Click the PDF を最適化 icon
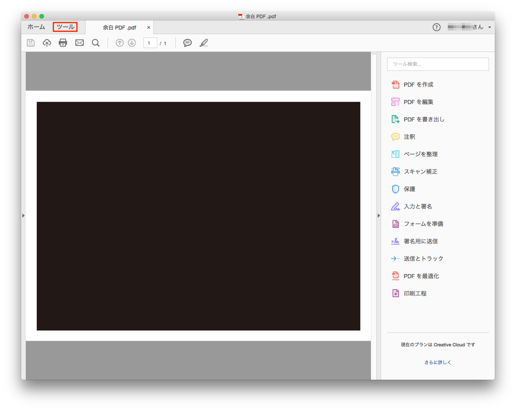The width and height of the screenshot is (516, 410). [395, 276]
